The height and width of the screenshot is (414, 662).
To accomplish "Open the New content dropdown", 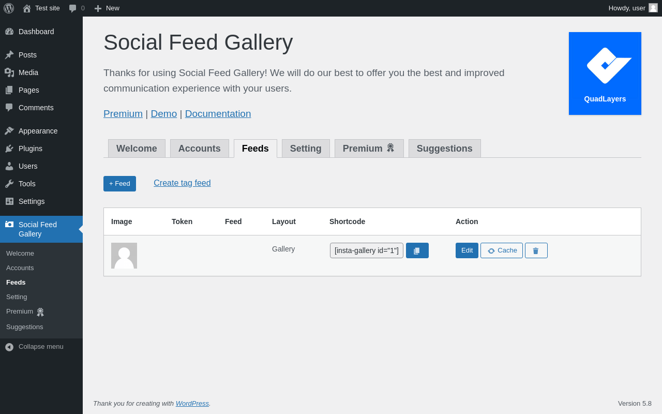I will point(107,8).
